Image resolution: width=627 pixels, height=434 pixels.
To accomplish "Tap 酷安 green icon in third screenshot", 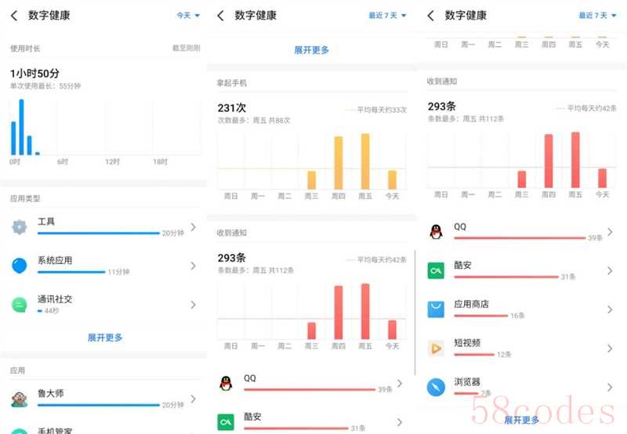I will coord(436,270).
